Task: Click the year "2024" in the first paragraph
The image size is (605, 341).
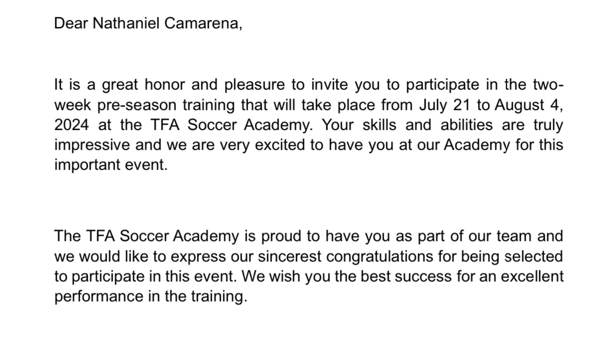Action: (x=71, y=125)
